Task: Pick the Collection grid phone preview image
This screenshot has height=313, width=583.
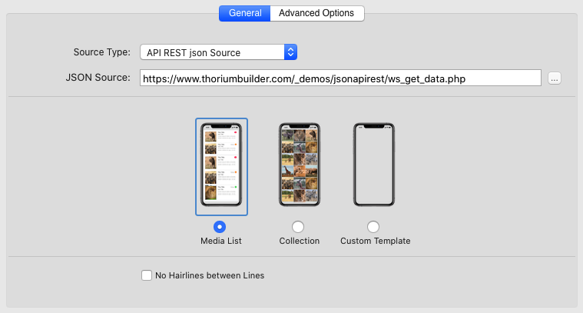Action: [x=299, y=165]
